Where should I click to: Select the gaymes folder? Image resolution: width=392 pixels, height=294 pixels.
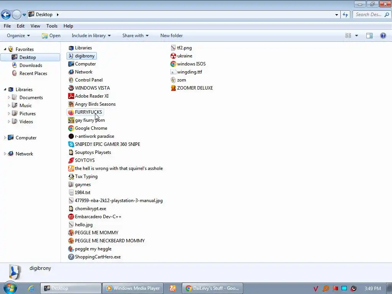(x=80, y=185)
